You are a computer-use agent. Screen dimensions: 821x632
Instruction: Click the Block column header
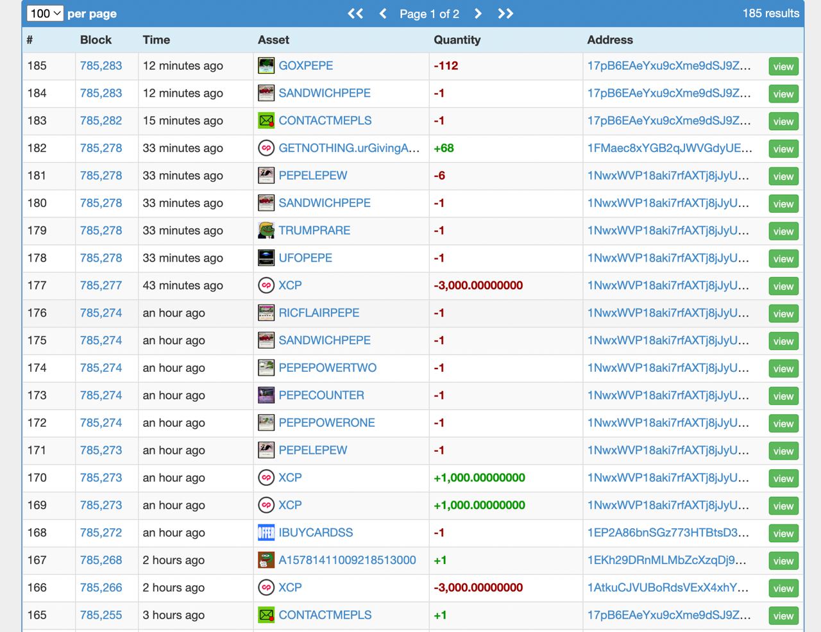click(96, 40)
